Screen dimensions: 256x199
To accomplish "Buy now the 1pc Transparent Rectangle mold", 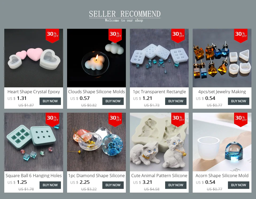I will (x=176, y=101).
